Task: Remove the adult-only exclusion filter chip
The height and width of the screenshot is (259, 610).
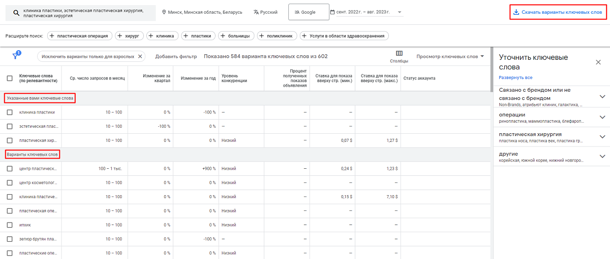Action: point(140,56)
